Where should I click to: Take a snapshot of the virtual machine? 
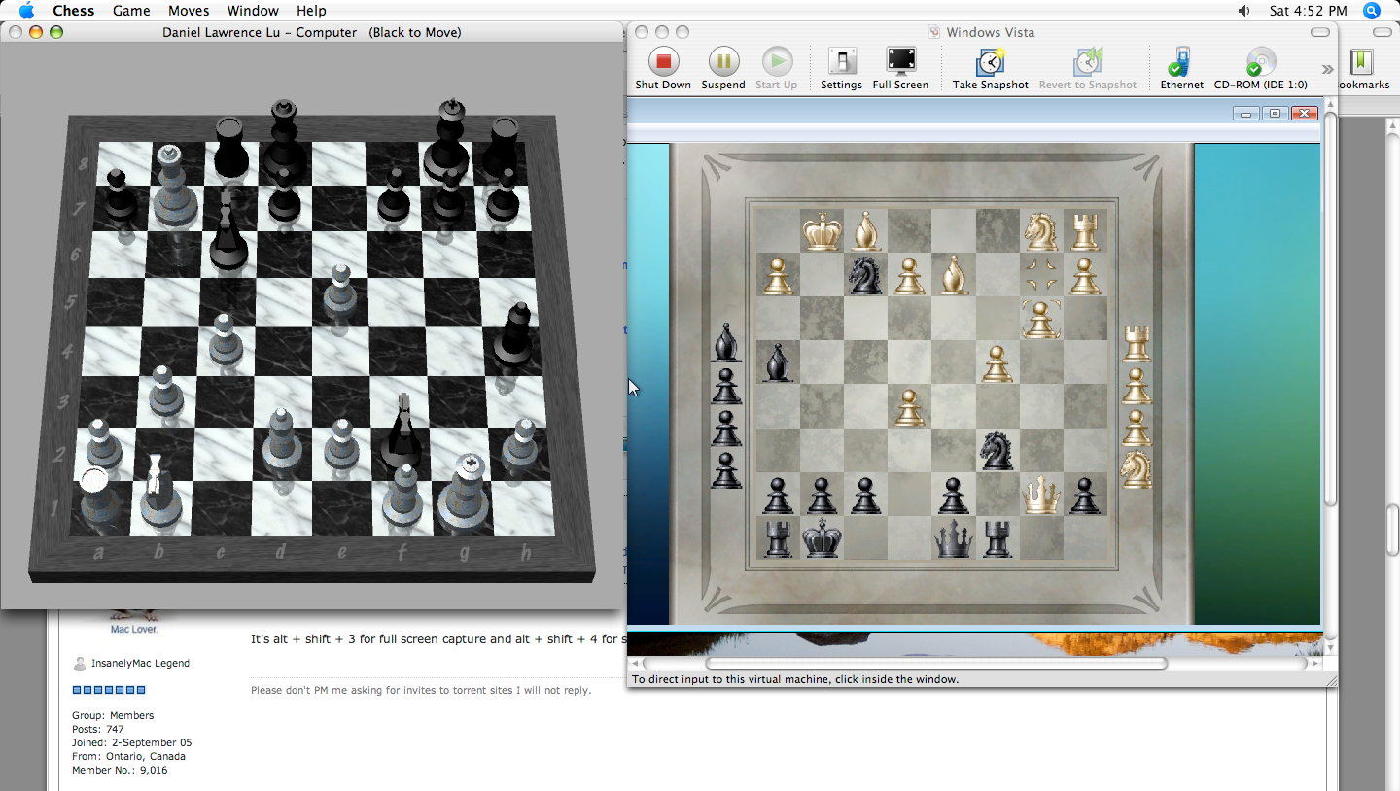[x=990, y=69]
